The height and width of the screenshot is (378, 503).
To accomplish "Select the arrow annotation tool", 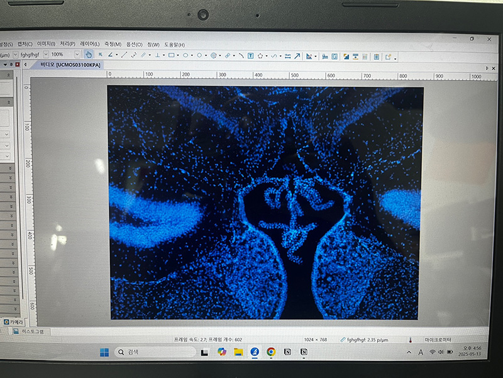I will [x=297, y=55].
